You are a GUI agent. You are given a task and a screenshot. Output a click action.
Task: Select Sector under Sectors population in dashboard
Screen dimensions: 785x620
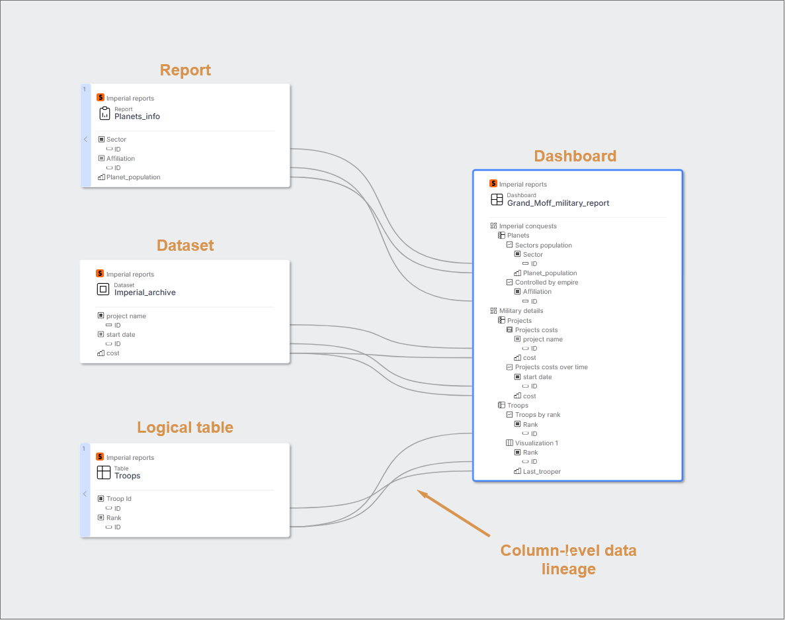532,254
